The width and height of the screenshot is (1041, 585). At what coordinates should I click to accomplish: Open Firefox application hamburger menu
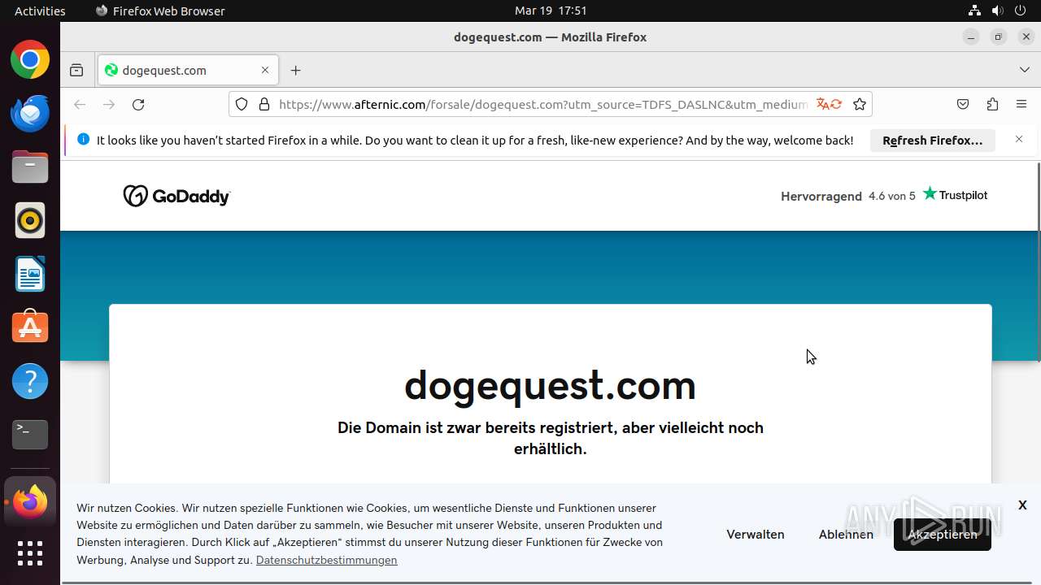1021,104
